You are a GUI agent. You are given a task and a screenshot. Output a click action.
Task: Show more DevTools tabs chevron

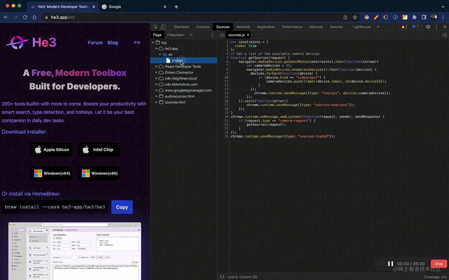[x=378, y=27]
